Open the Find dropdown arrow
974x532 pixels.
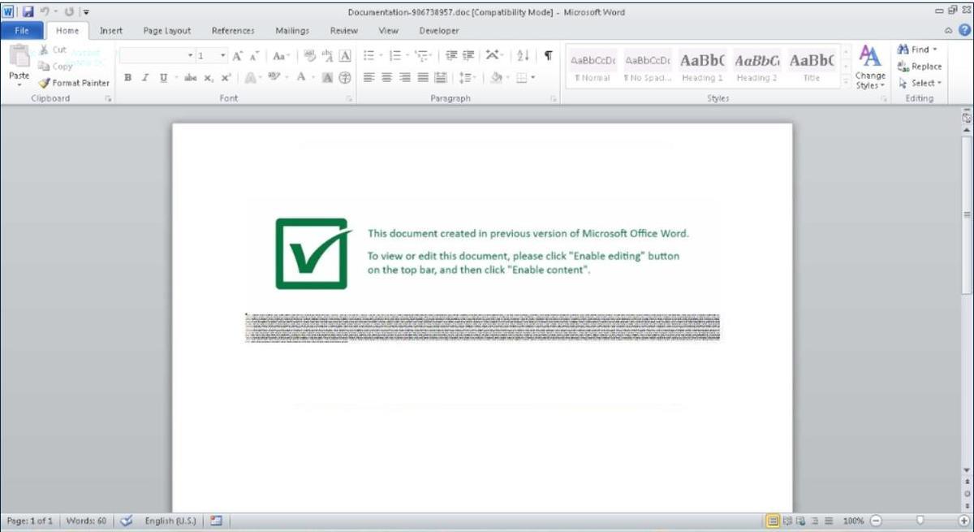[935, 50]
